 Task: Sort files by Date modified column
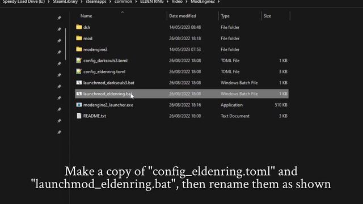183,16
